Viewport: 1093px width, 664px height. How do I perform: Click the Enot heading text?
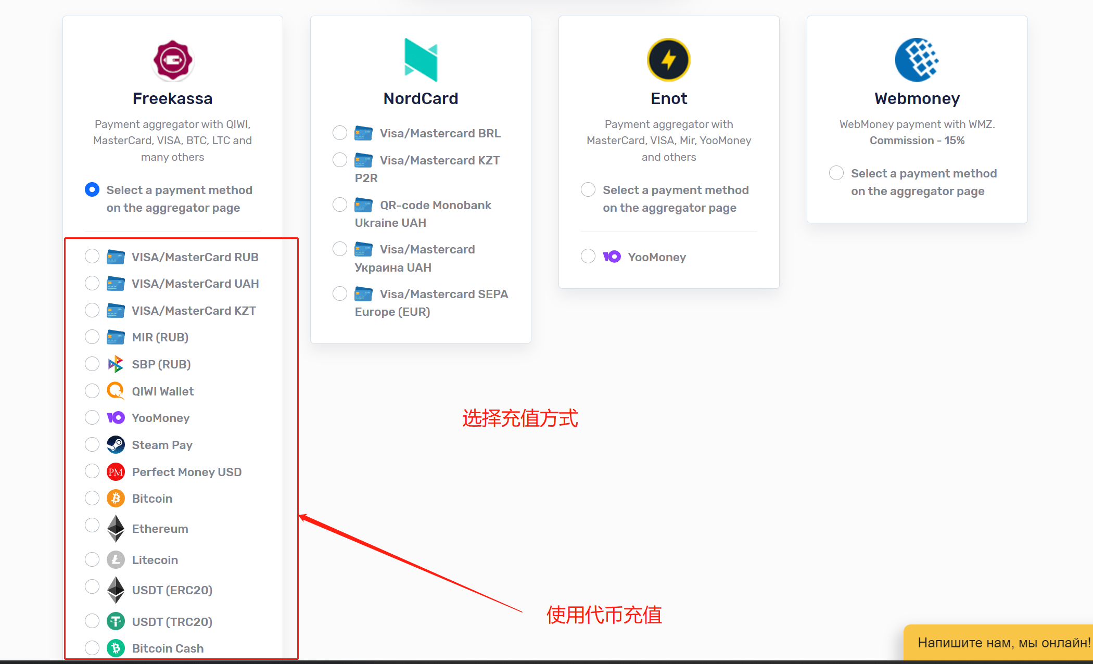(x=669, y=98)
